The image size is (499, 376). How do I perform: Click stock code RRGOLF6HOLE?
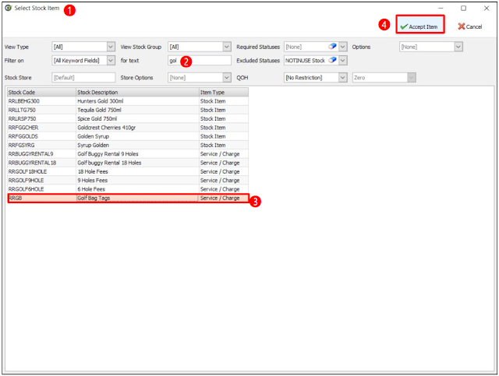pyautogui.click(x=26, y=189)
